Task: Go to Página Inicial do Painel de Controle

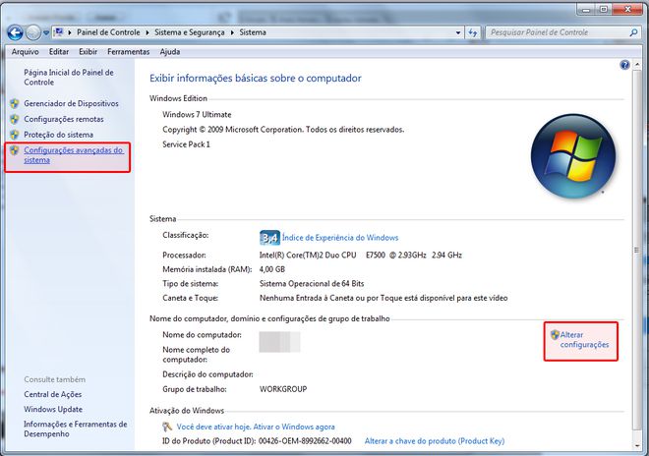Action: coord(69,78)
